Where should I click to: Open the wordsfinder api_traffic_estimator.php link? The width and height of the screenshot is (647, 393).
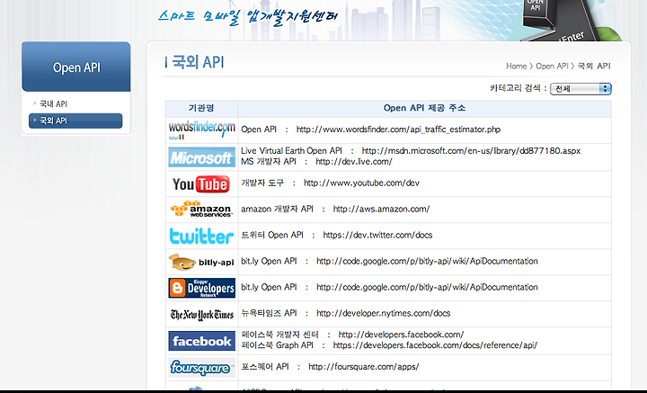pyautogui.click(x=398, y=130)
